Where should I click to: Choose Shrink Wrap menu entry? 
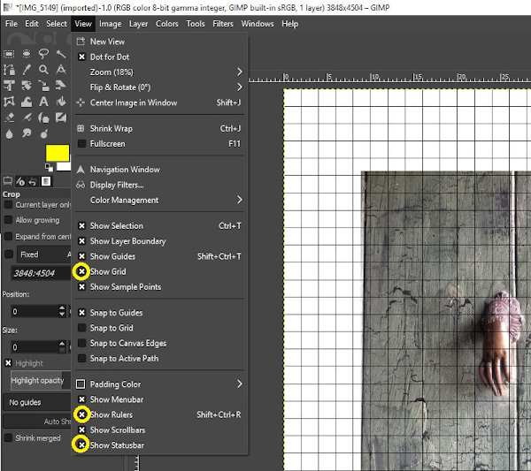(159, 128)
